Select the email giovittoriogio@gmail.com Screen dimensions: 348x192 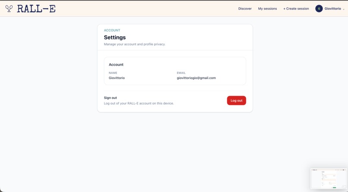[x=196, y=78]
